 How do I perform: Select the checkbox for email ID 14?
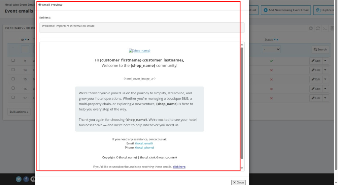click(13, 70)
